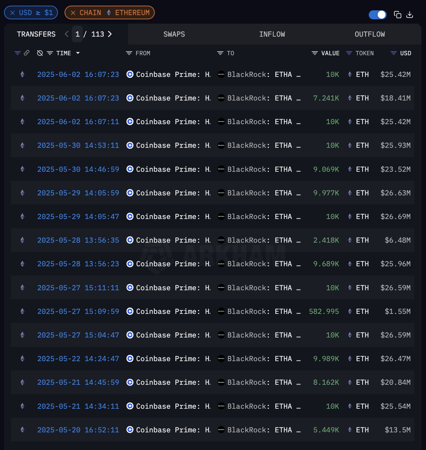Select the 7.241K value cell
Screen dimensions: 426x450
(326, 98)
